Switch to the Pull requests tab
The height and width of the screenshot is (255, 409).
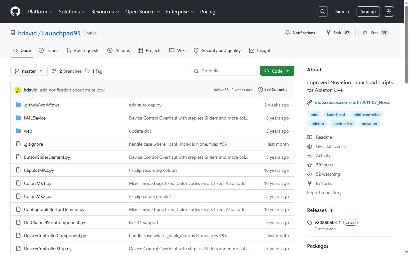coord(83,50)
